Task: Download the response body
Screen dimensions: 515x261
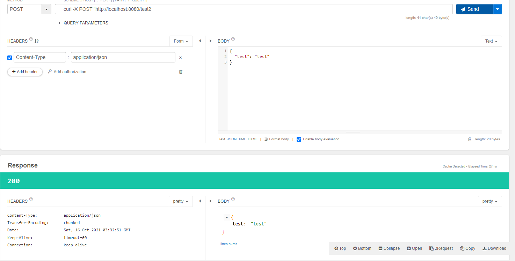Action: [494, 248]
